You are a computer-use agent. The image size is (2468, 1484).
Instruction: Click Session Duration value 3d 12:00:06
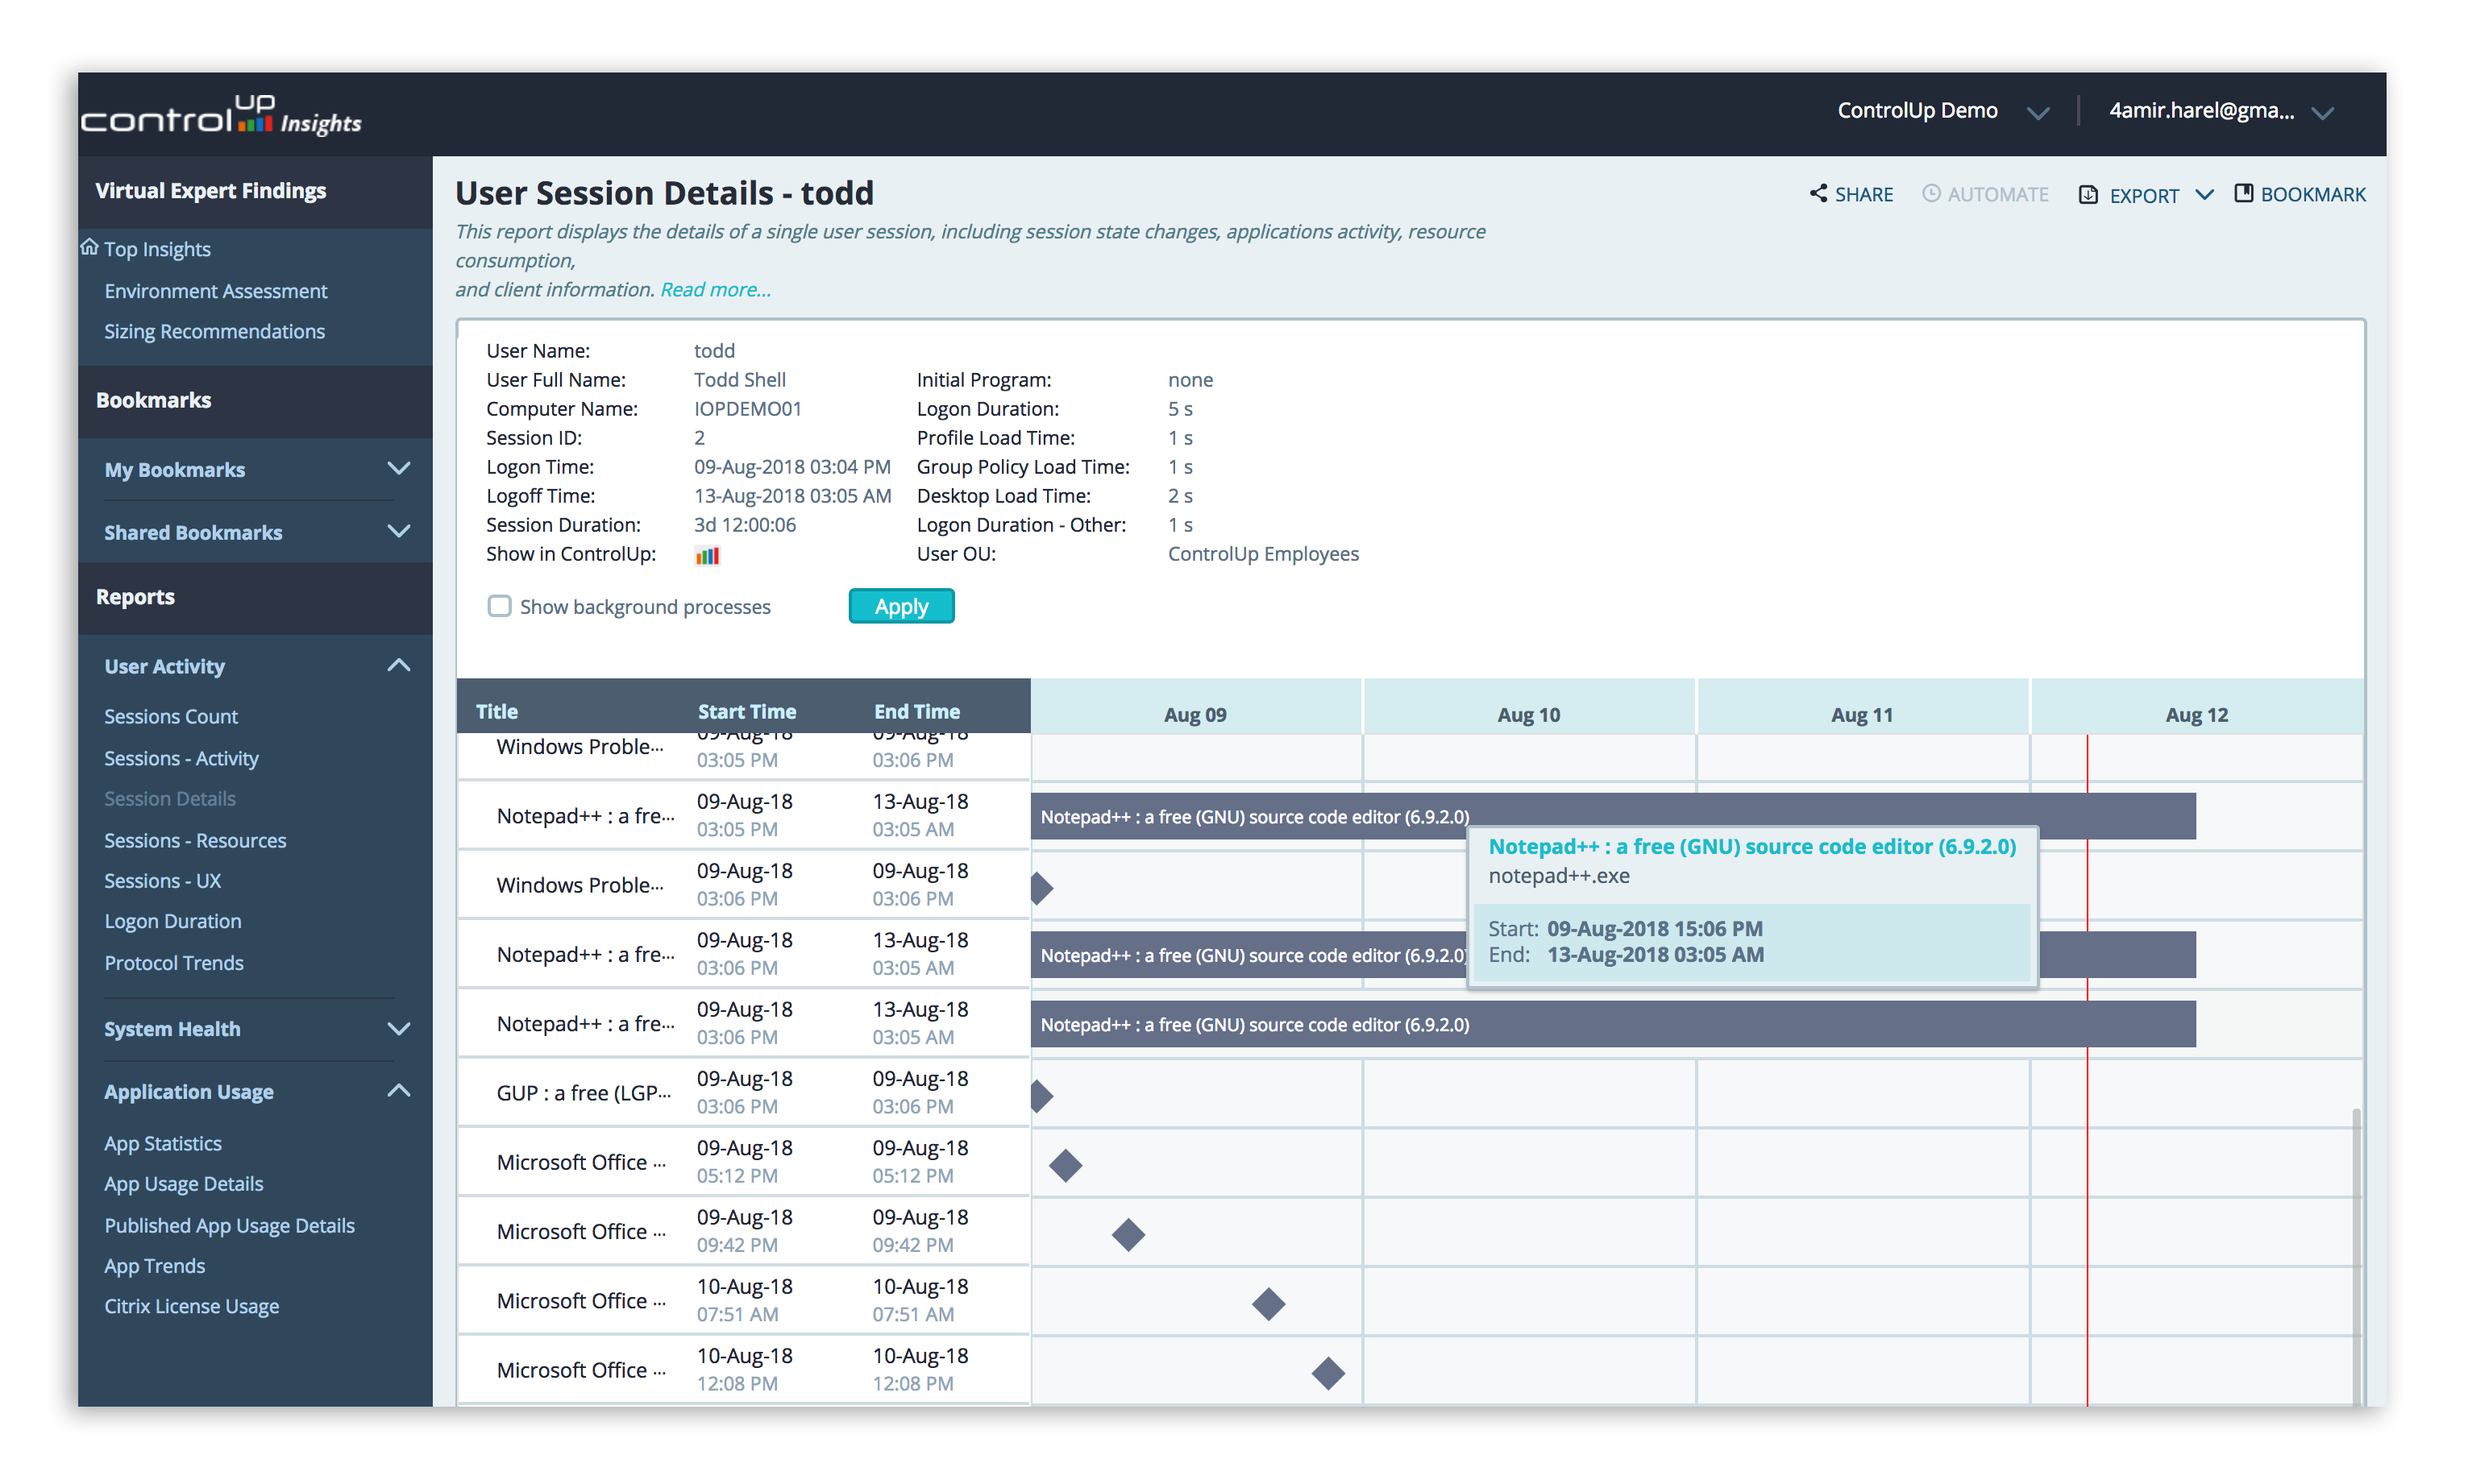pos(744,524)
